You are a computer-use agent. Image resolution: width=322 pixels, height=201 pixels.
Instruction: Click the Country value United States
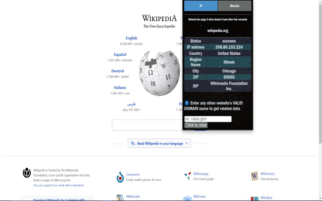(229, 53)
